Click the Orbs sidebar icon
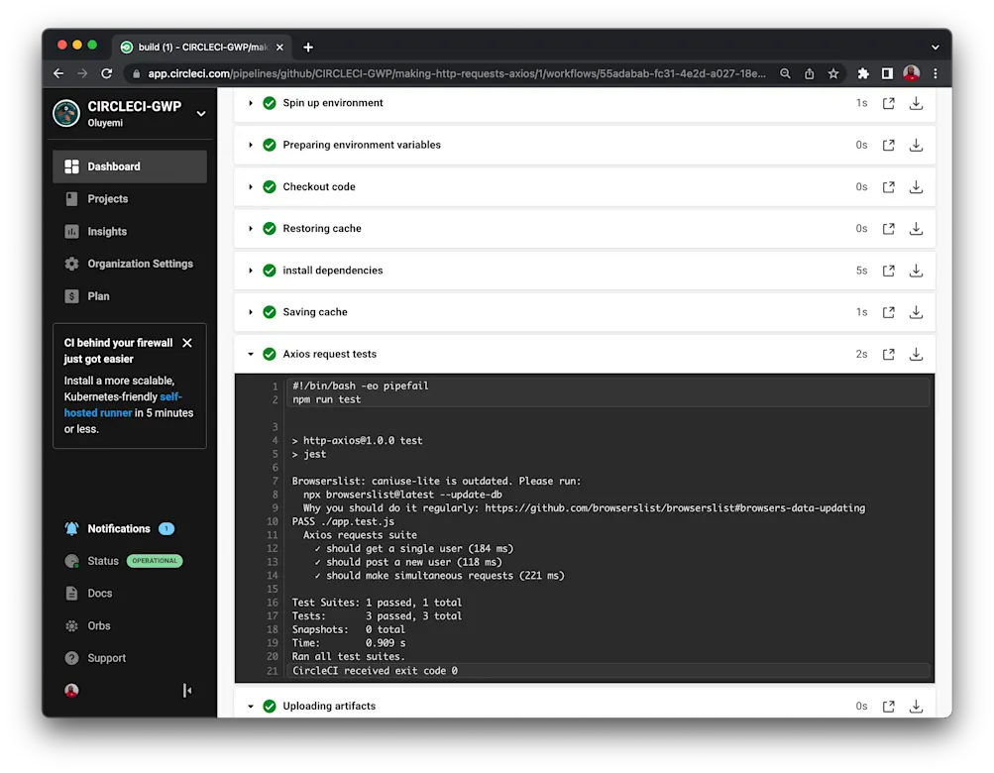This screenshot has width=994, height=773. 69,625
